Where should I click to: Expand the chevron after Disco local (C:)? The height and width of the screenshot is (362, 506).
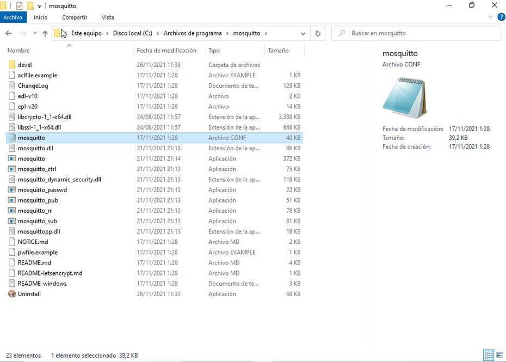(158, 33)
